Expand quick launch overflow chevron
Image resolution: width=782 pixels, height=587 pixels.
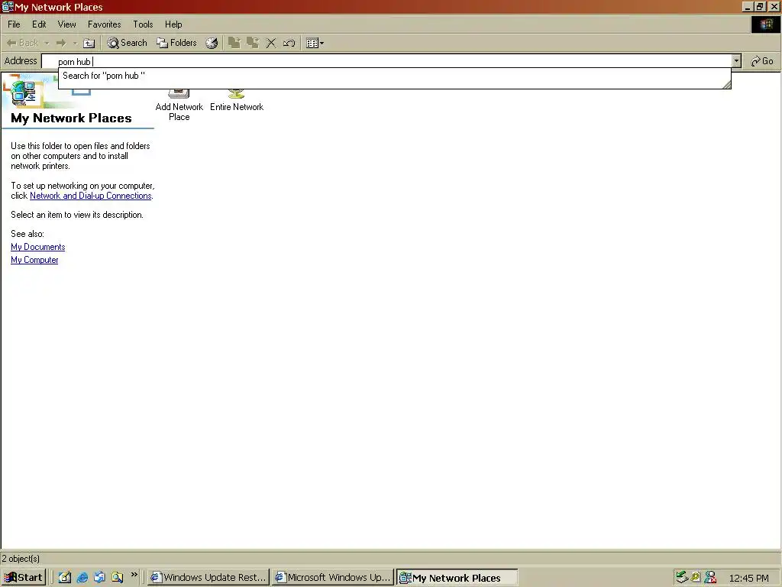pos(134,575)
